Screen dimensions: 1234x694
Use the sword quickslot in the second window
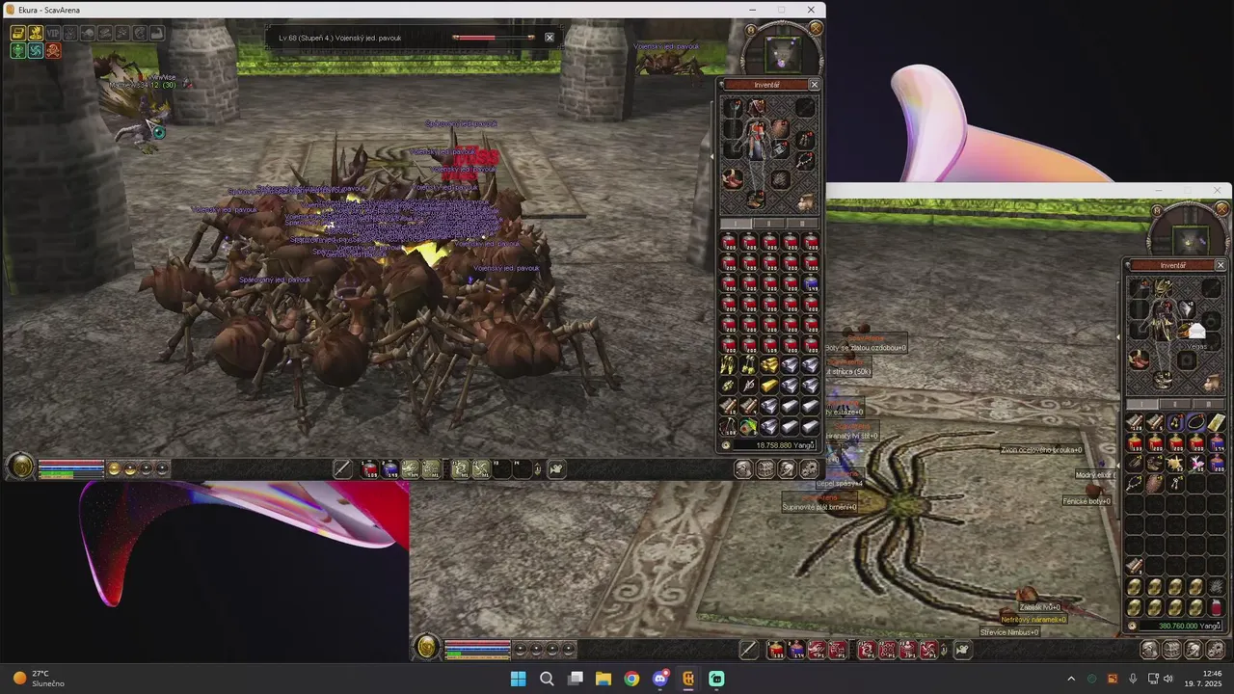pos(749,650)
